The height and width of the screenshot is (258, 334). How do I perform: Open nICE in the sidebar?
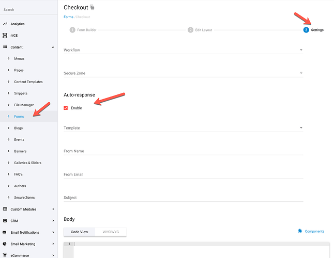[x=14, y=36]
